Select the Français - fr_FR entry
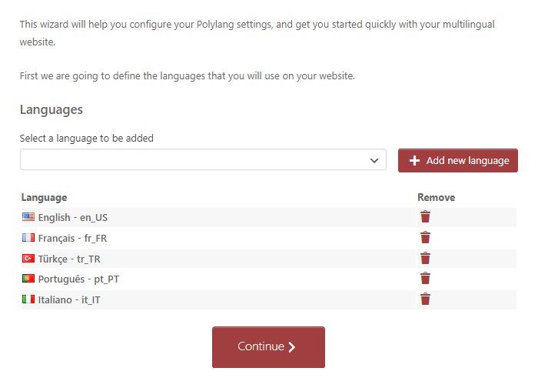This screenshot has width=538, height=388. 72,238
